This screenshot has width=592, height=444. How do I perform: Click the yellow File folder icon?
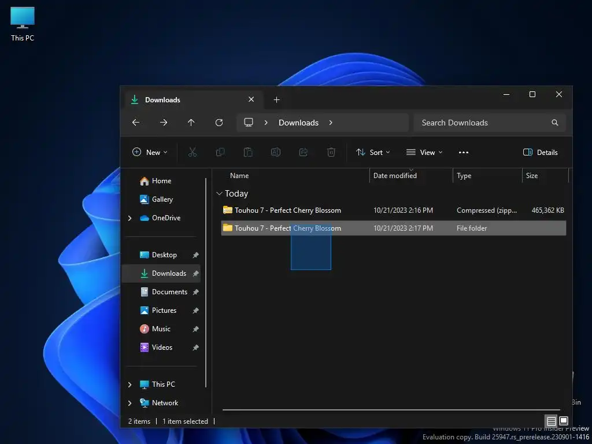click(227, 228)
